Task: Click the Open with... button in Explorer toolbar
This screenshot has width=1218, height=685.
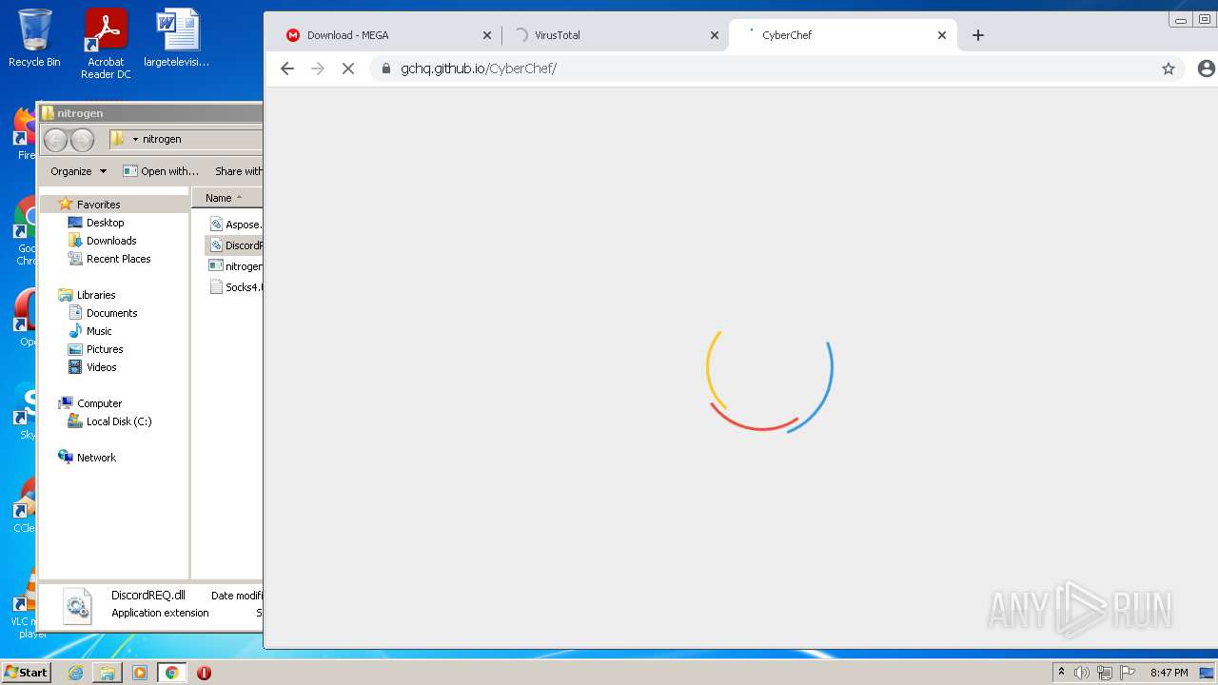Action: pyautogui.click(x=161, y=171)
